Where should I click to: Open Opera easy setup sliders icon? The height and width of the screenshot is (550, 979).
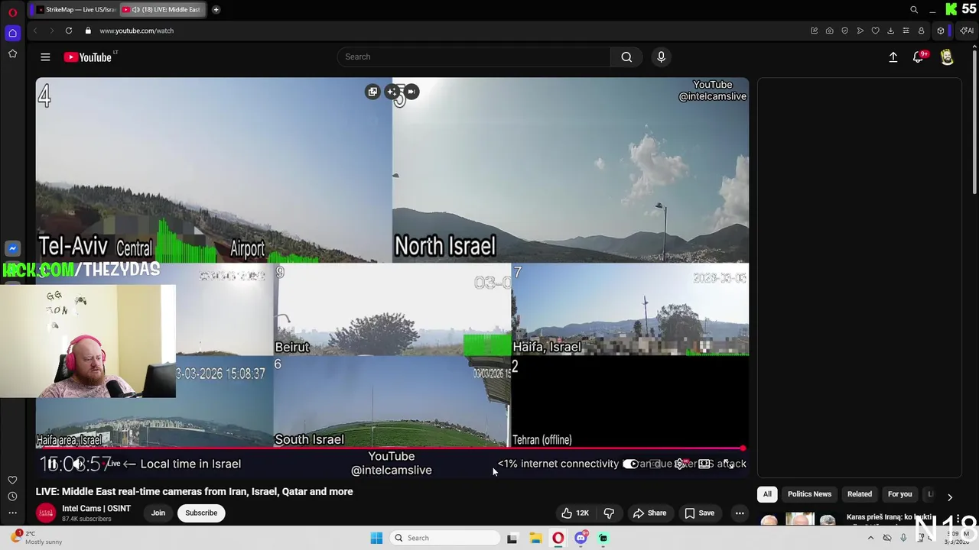coord(906,31)
